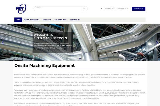Click the FMT Field Machine Tools logo
The height and width of the screenshot is (106, 160).
click(21, 9)
